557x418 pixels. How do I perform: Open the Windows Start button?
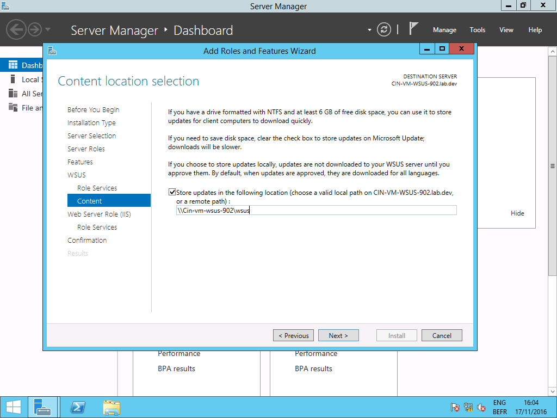(x=14, y=407)
